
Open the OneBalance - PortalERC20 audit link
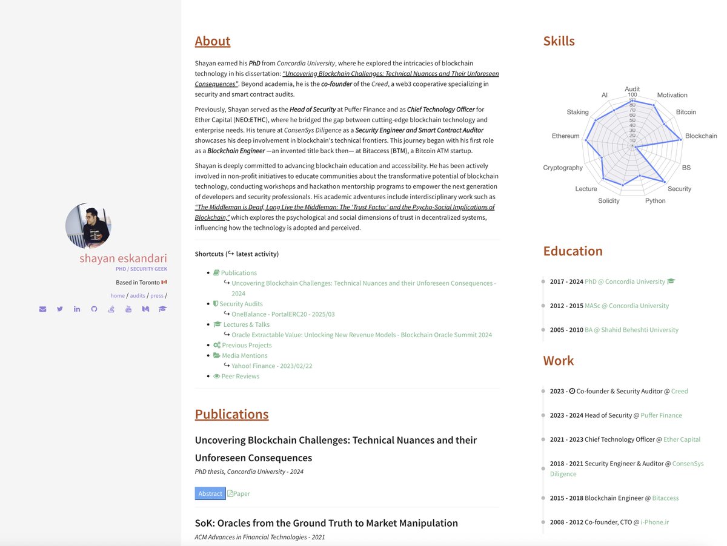click(x=283, y=314)
